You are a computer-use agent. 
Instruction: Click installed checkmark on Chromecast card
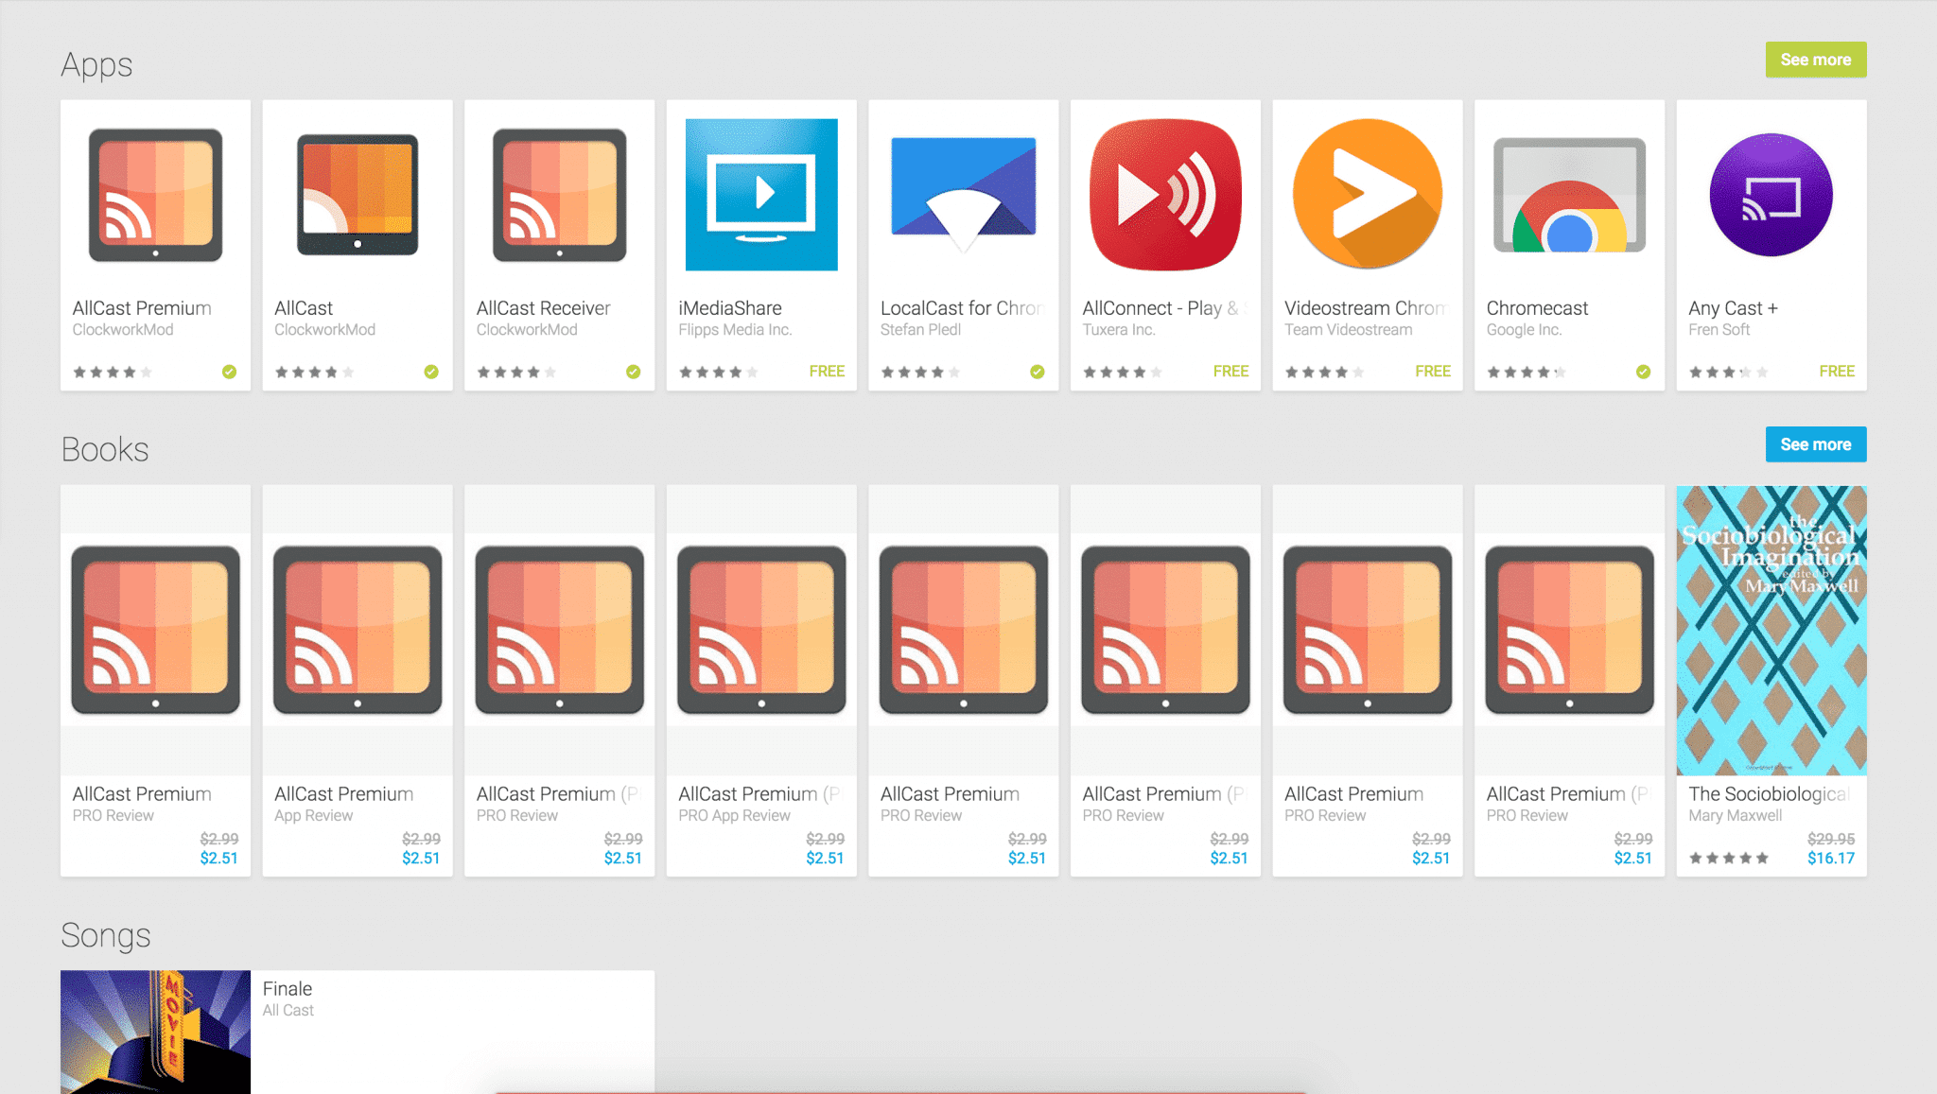[1644, 372]
